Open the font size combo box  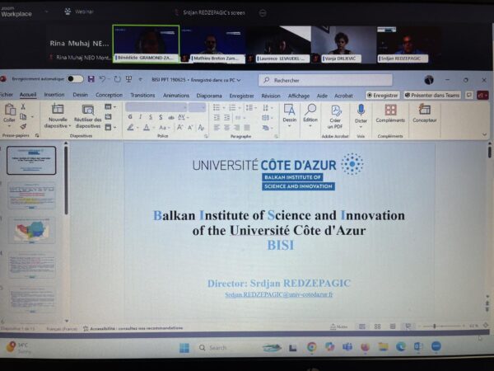pyautogui.click(x=198, y=107)
